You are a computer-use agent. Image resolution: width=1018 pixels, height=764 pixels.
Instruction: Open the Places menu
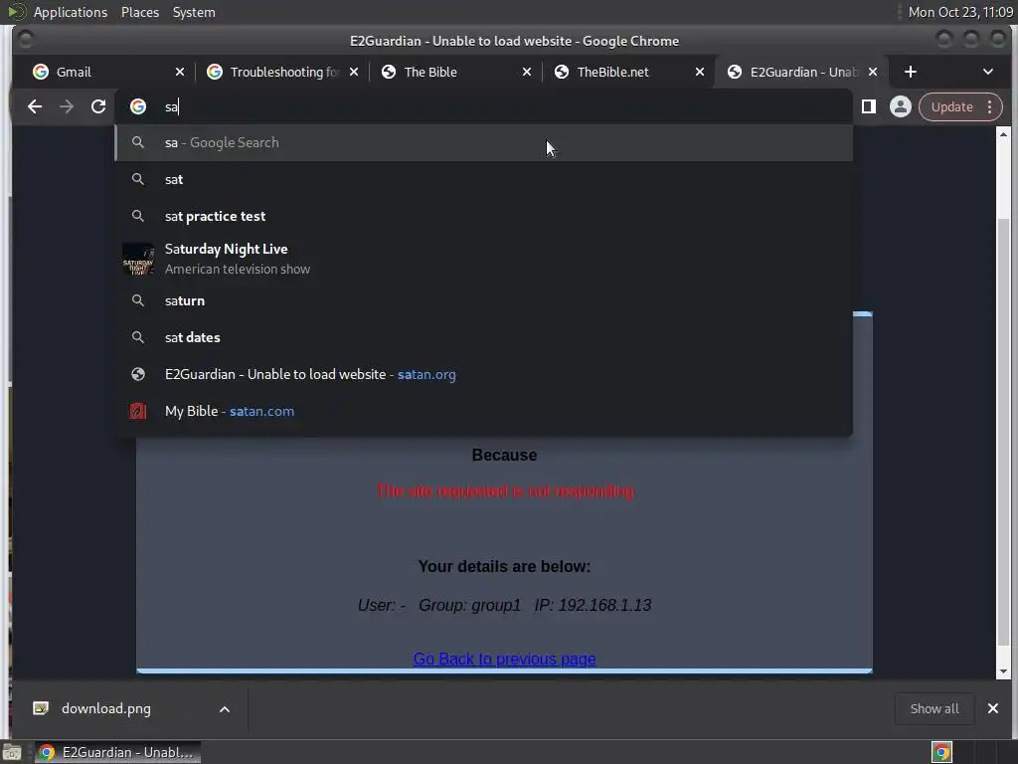tap(139, 12)
